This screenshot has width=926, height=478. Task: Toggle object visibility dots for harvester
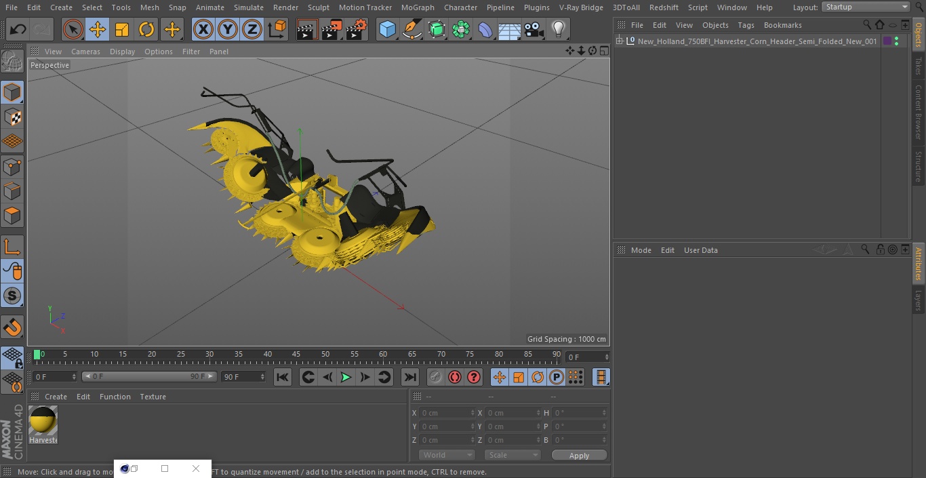click(896, 41)
